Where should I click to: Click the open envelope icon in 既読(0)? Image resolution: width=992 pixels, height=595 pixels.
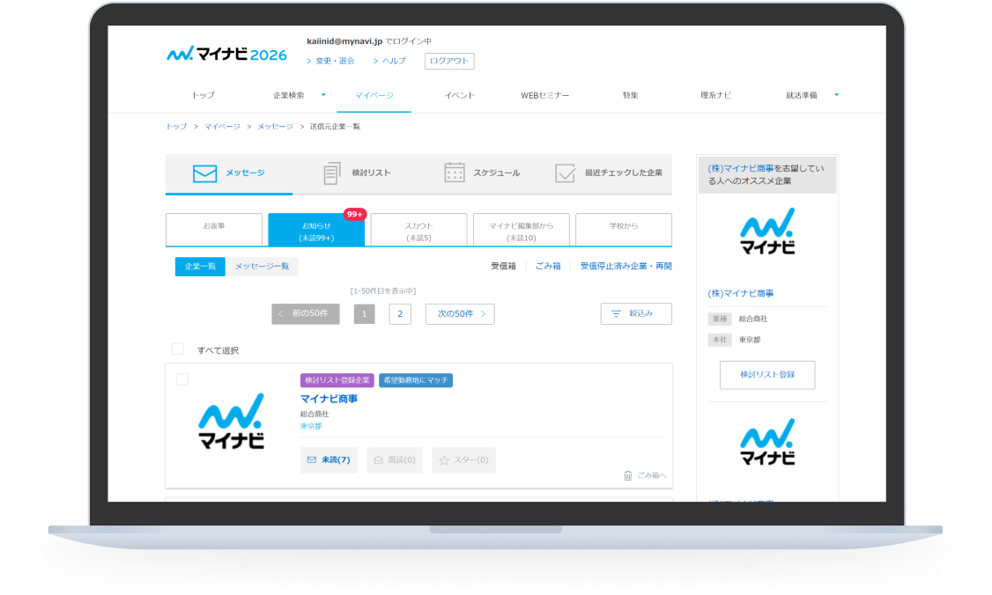[x=378, y=460]
